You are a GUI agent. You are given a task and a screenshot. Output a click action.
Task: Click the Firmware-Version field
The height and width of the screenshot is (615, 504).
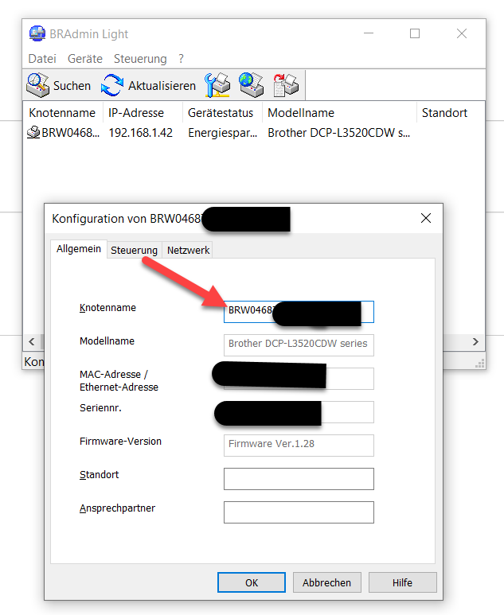click(x=299, y=446)
